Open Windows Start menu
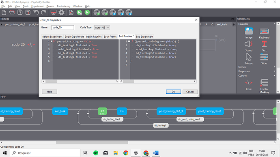Image resolution: width=280 pixels, height=157 pixels. pyautogui.click(x=5, y=153)
